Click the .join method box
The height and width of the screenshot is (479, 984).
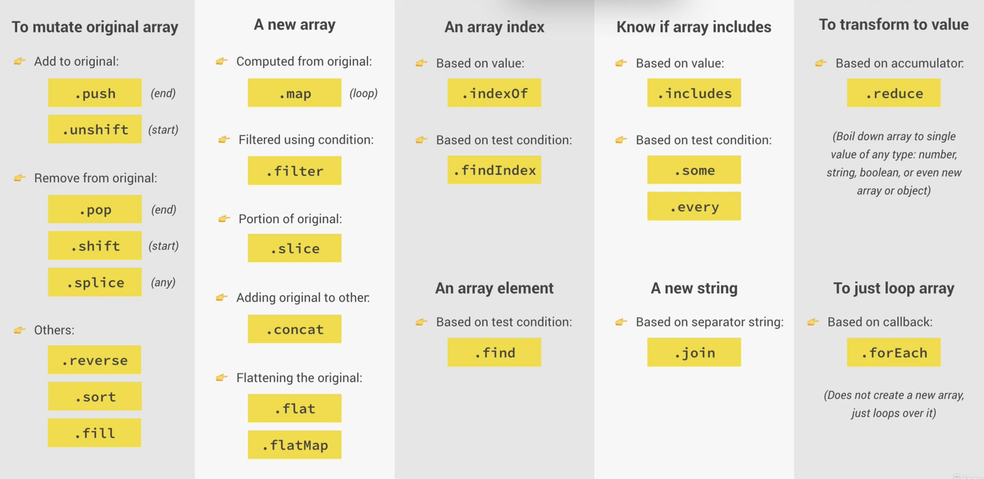point(694,352)
